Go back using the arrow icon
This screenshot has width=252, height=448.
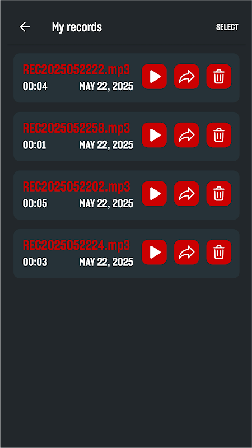tap(25, 27)
